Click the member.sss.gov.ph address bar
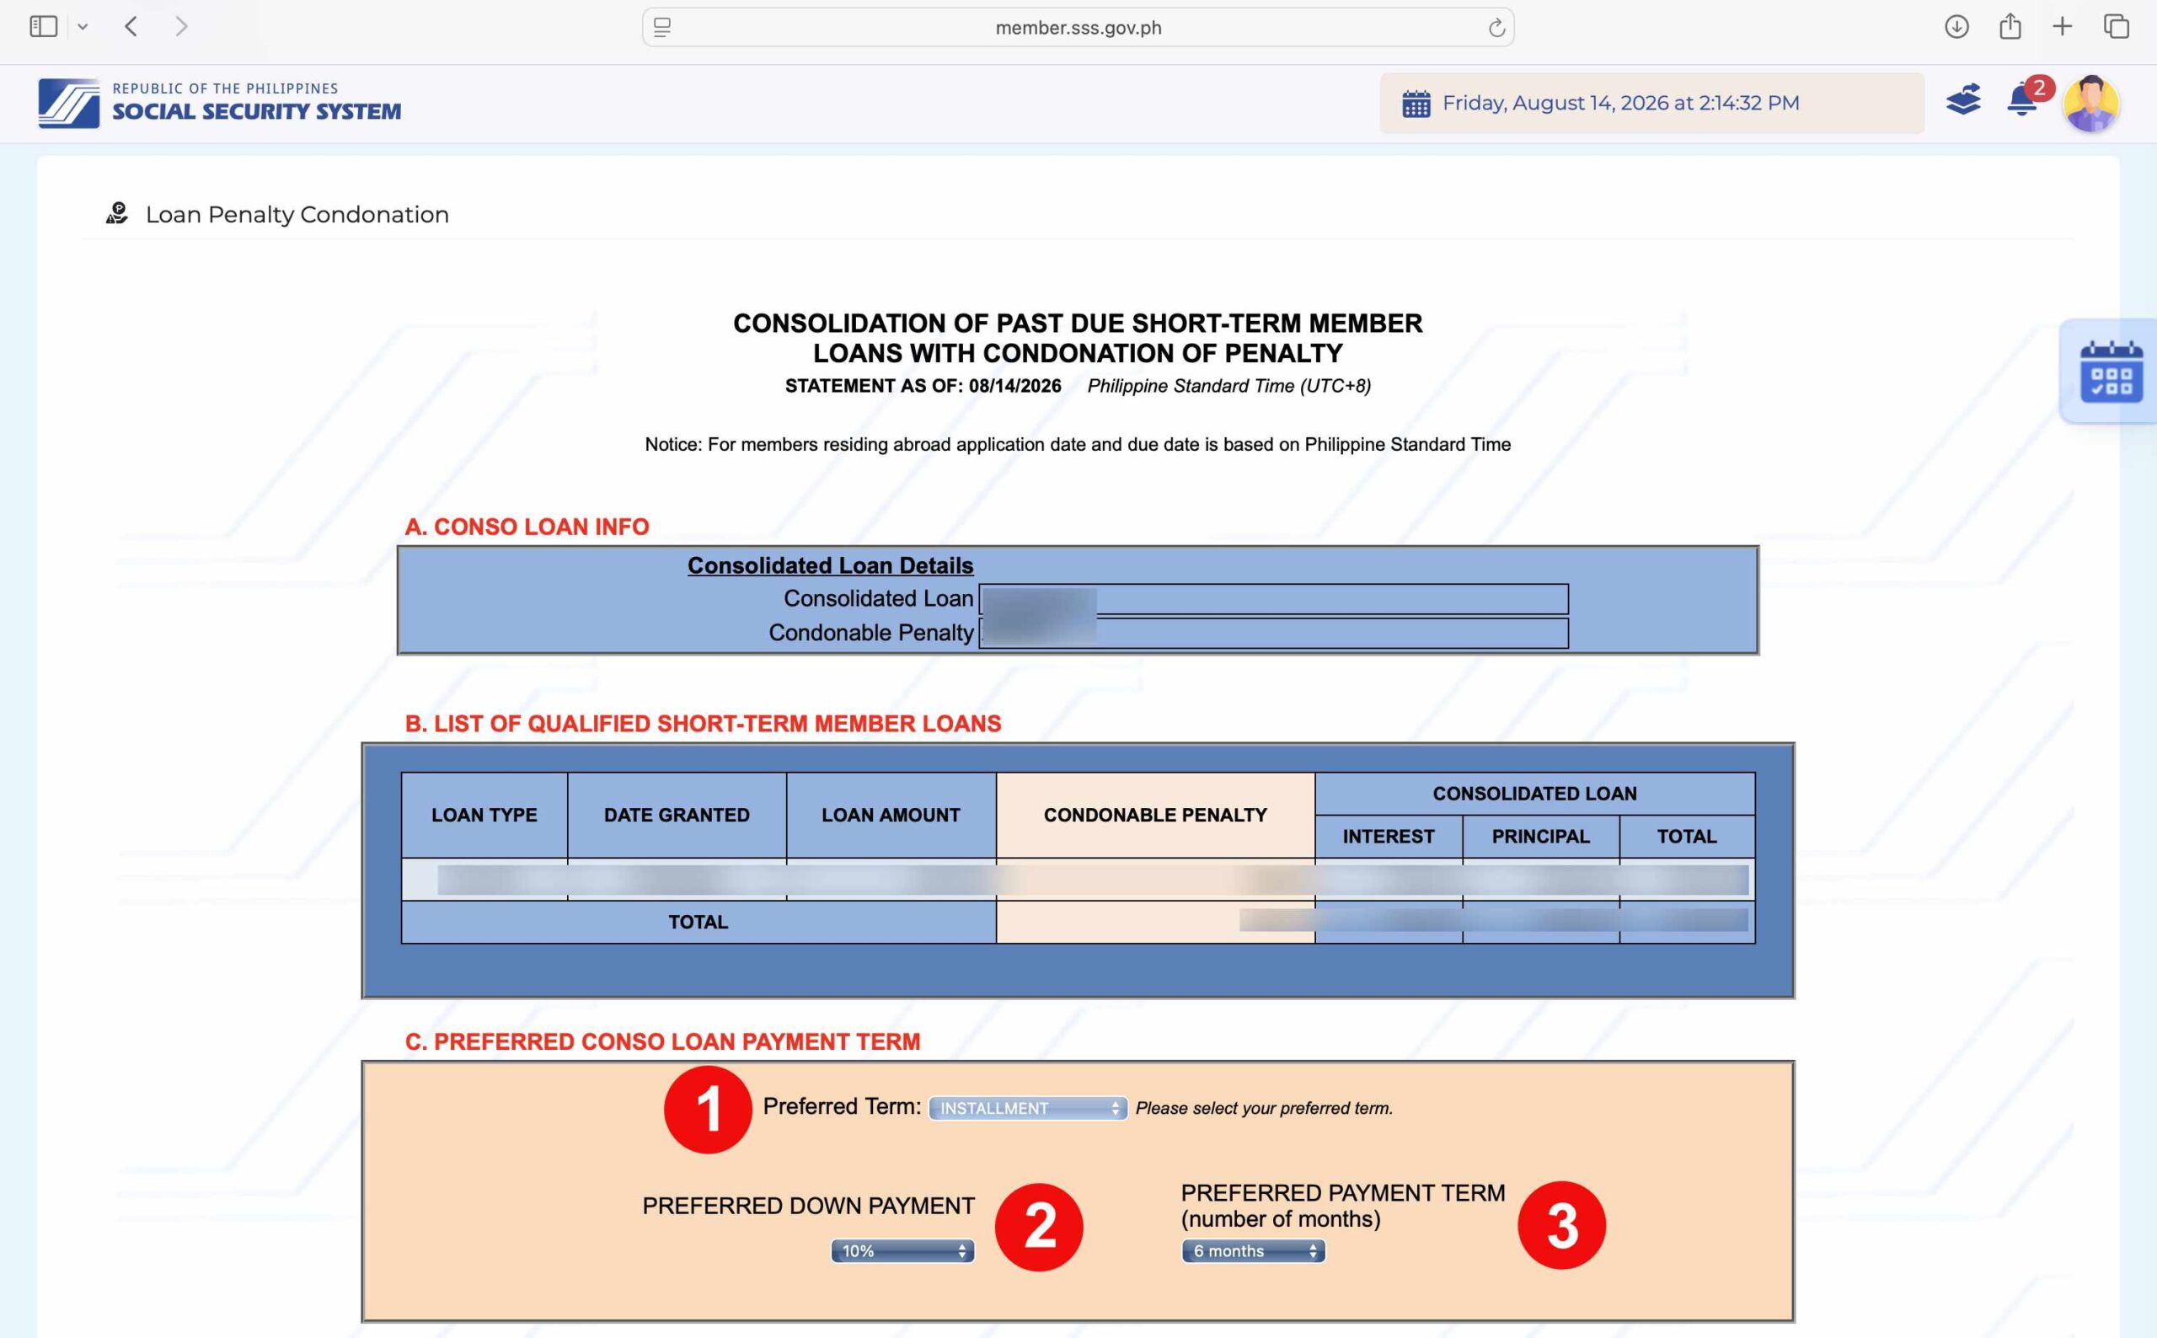Viewport: 2157px width, 1338px height. (x=1078, y=28)
